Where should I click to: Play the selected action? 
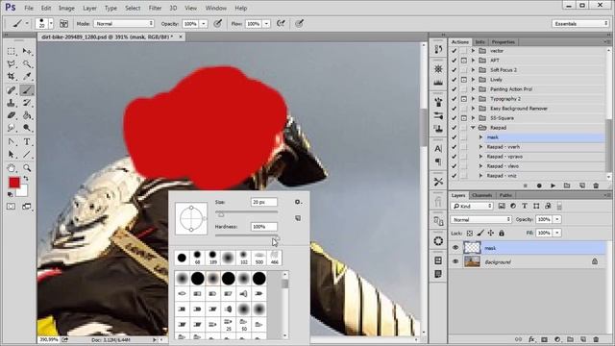553,185
